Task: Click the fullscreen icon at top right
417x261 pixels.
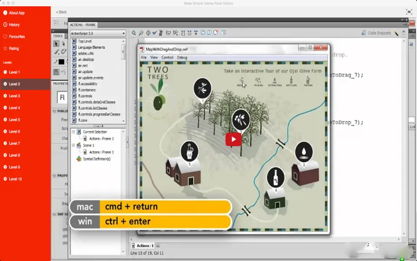Action: 409,12
